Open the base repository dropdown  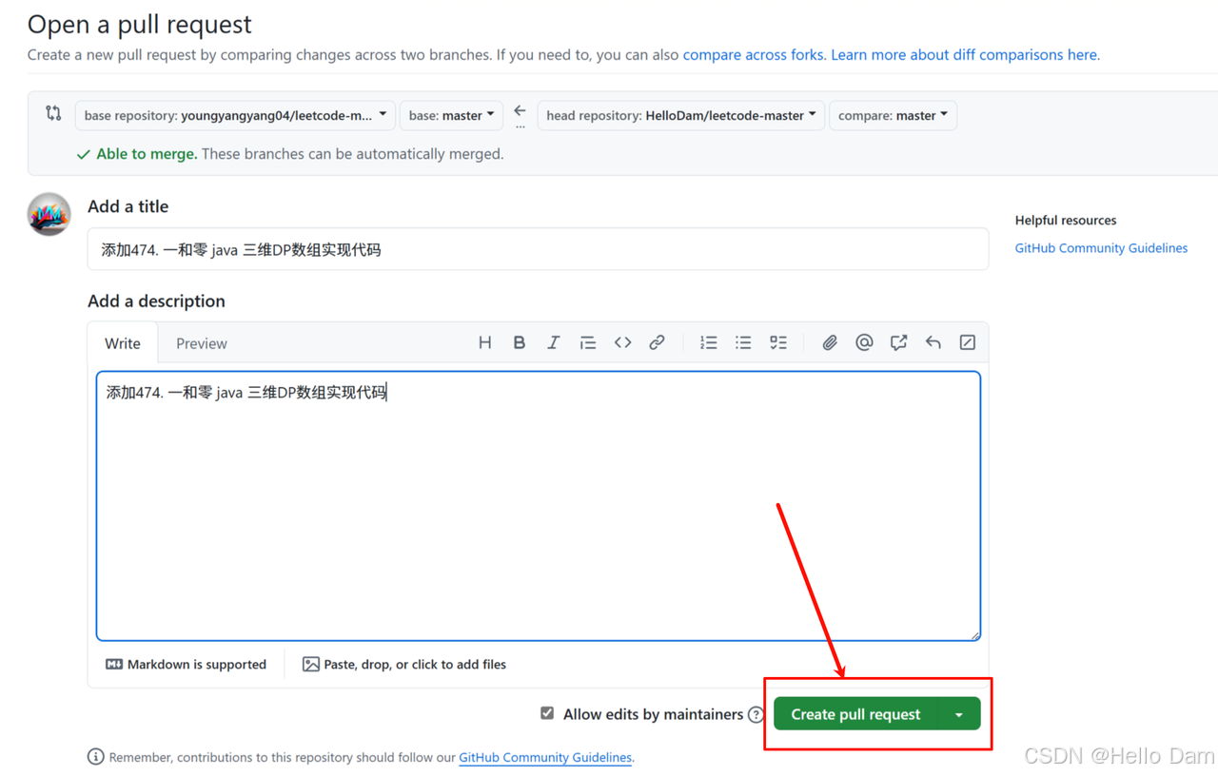tap(235, 115)
